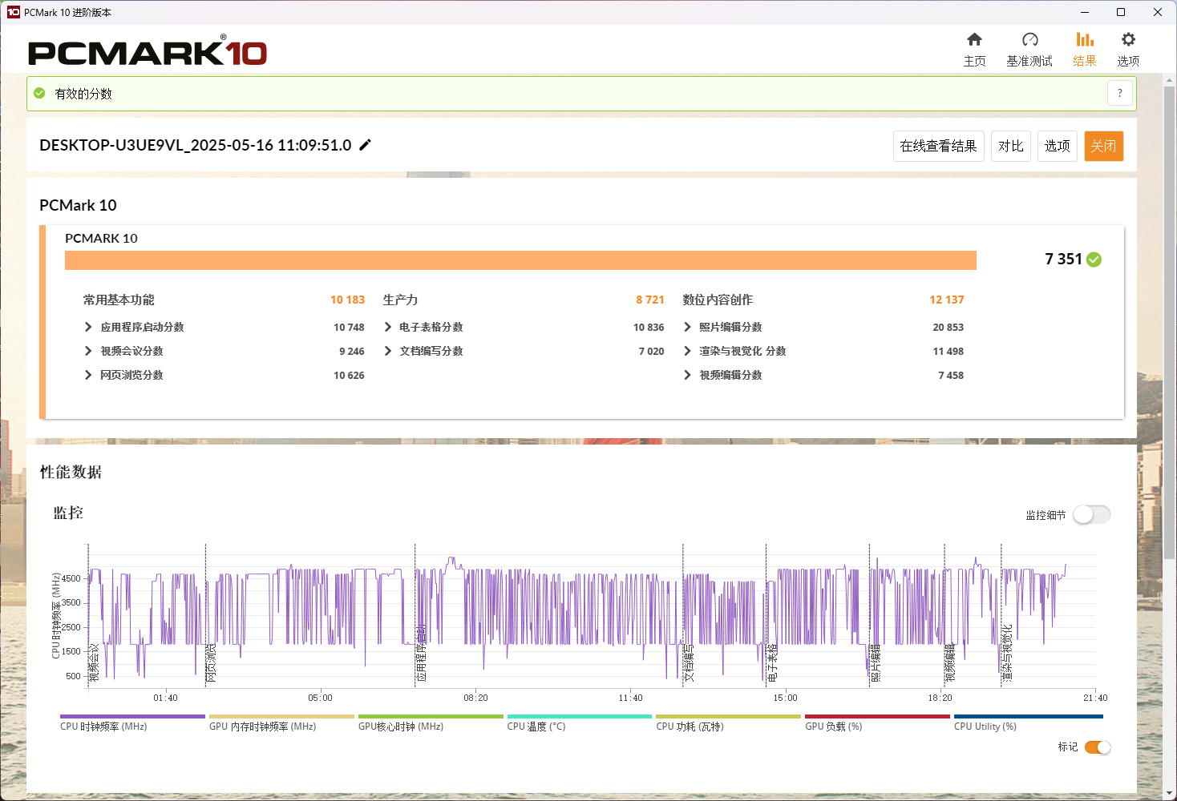Click the orange 关闭 button
This screenshot has height=801, width=1177.
[1103, 146]
